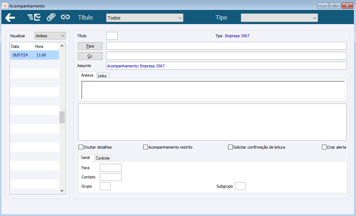The width and height of the screenshot is (356, 216).
Task: Maximize the Acompanhamento window
Action: pyautogui.click(x=335, y=6)
